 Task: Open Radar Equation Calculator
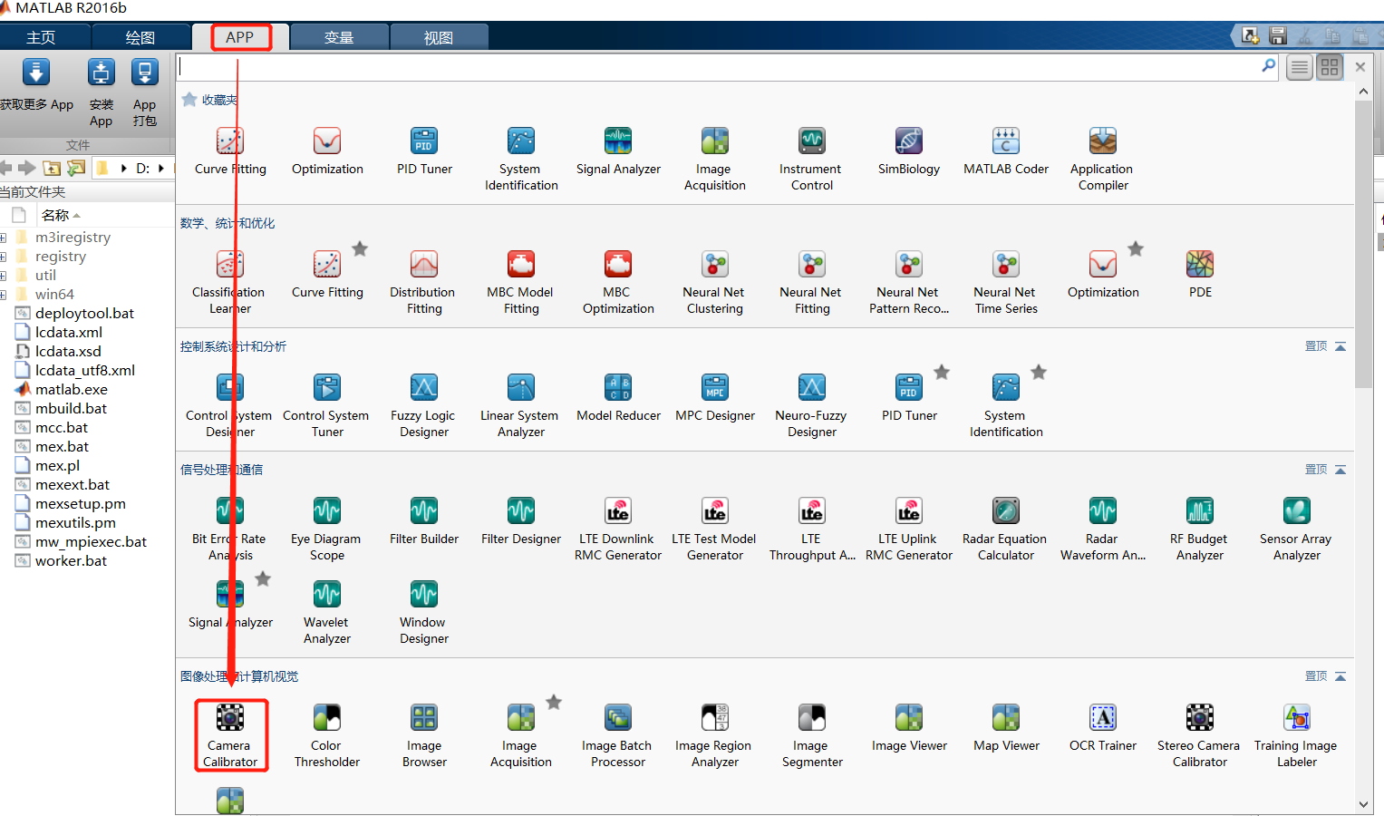point(1005,529)
